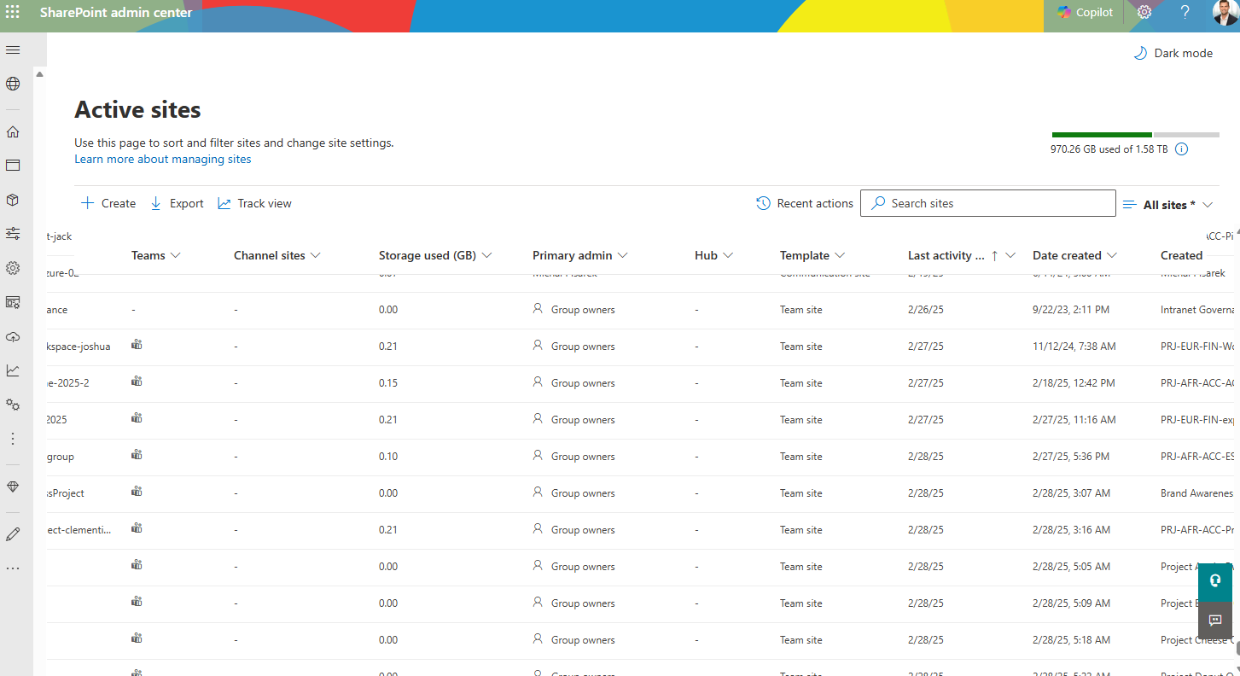1240x676 pixels.
Task: Click the storage usage progress bar
Action: click(x=1135, y=134)
